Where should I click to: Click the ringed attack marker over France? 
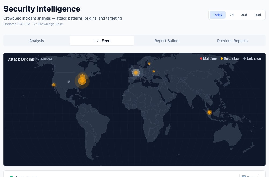(136, 73)
